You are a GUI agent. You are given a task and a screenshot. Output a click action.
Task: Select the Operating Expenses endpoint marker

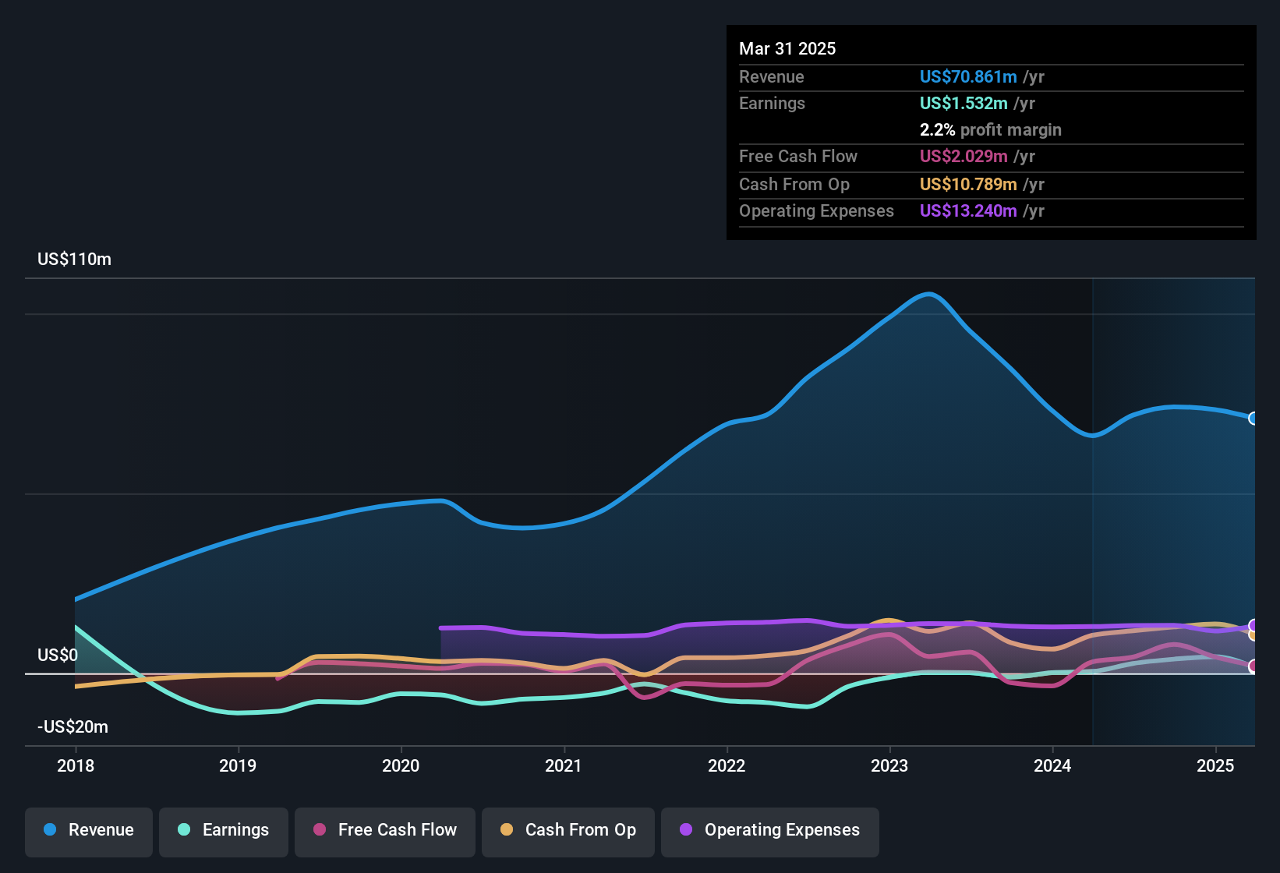tap(1253, 625)
